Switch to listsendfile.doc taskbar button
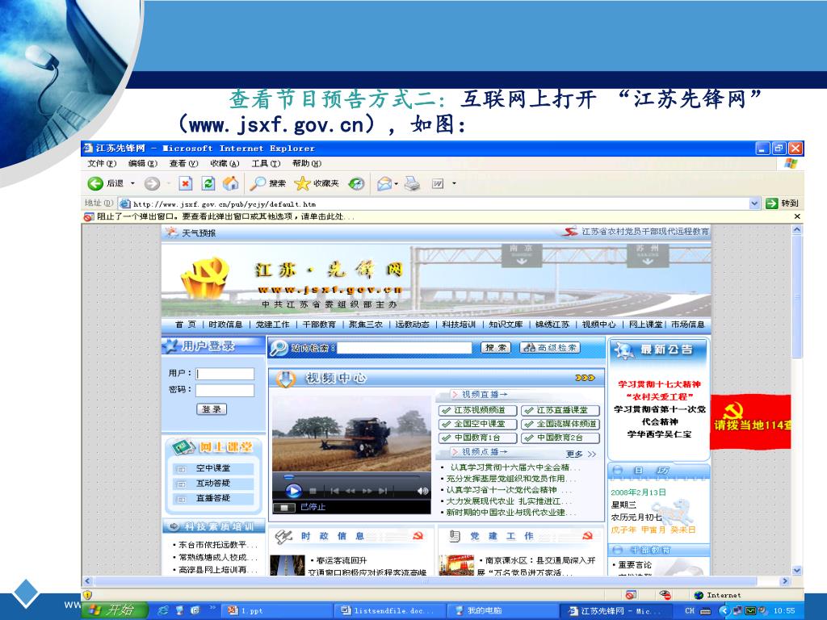The image size is (827, 620). 389,610
